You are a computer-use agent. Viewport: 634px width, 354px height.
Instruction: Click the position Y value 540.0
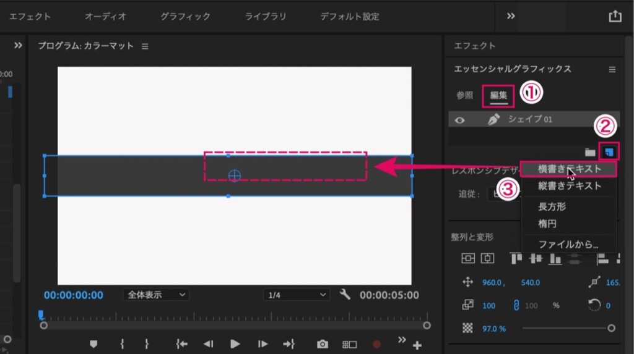point(530,282)
